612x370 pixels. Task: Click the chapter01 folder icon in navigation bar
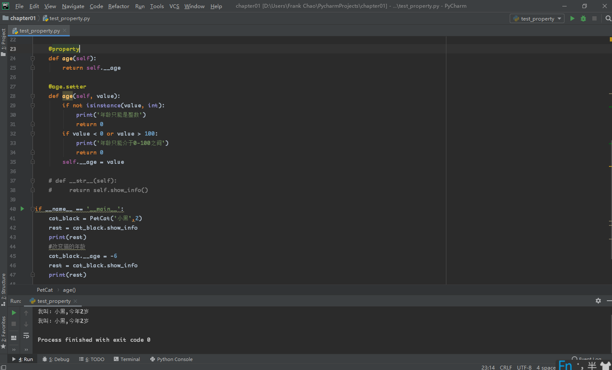[6, 18]
